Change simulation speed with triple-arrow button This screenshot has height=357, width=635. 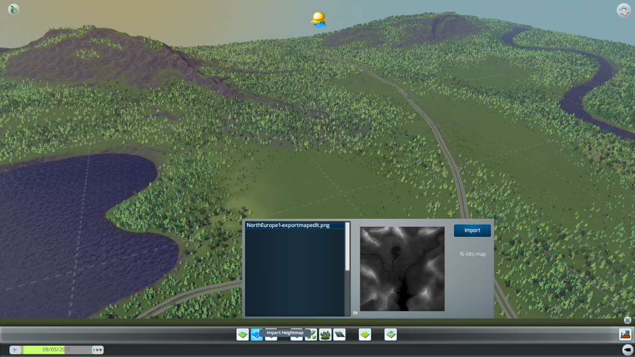(97, 350)
